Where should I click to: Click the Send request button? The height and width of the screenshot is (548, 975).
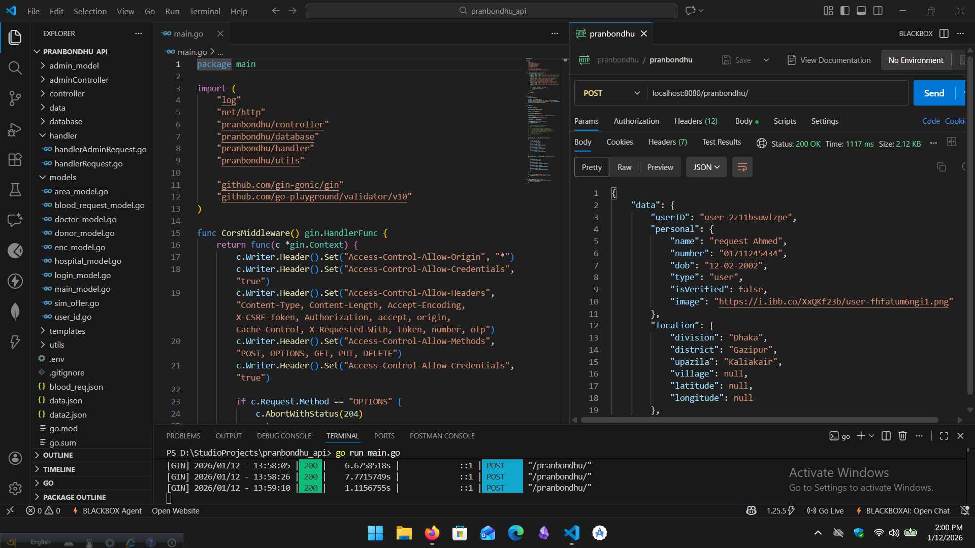[934, 93]
